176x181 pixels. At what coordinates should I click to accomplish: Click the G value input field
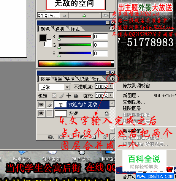coord(101,45)
